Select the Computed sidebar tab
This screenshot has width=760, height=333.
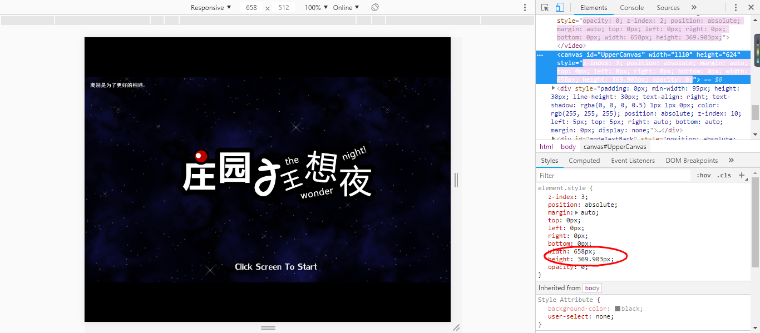point(584,160)
